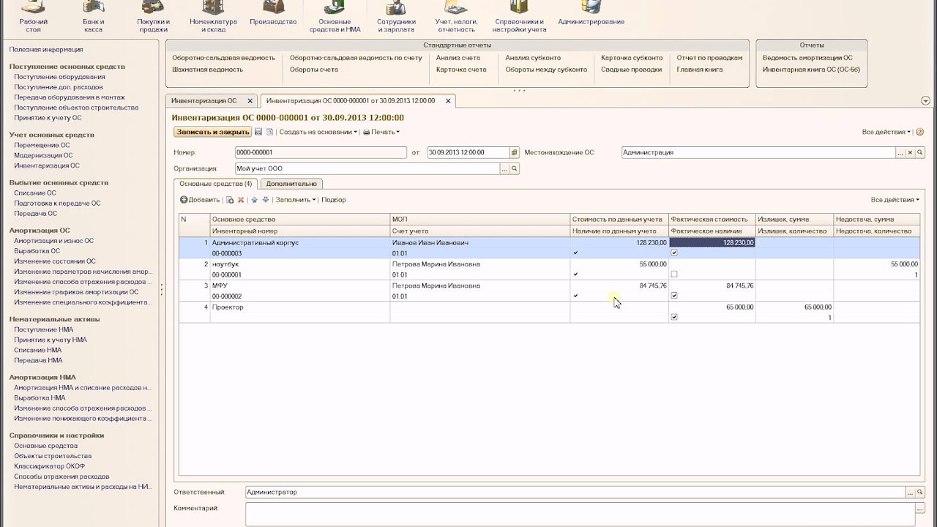The image size is (937, 527).
Task: Move row up with the up arrow icon
Action: (255, 200)
